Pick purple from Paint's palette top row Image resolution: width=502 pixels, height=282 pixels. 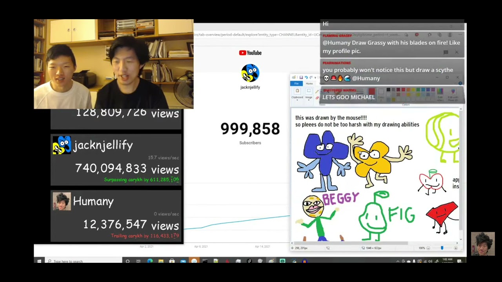pyautogui.click(x=433, y=90)
